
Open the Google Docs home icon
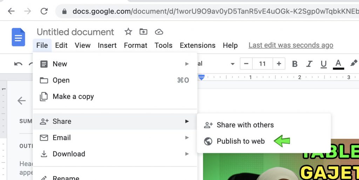click(x=18, y=37)
